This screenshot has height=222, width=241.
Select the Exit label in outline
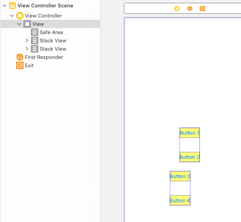click(x=29, y=65)
